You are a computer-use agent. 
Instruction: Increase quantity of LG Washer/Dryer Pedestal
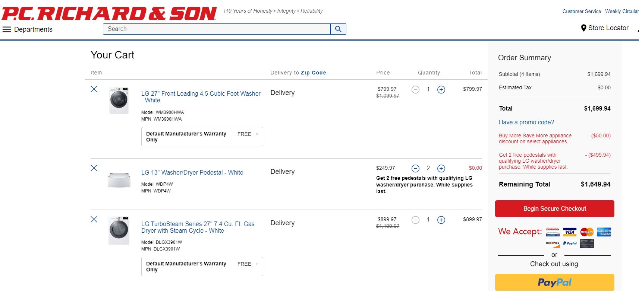[441, 169]
